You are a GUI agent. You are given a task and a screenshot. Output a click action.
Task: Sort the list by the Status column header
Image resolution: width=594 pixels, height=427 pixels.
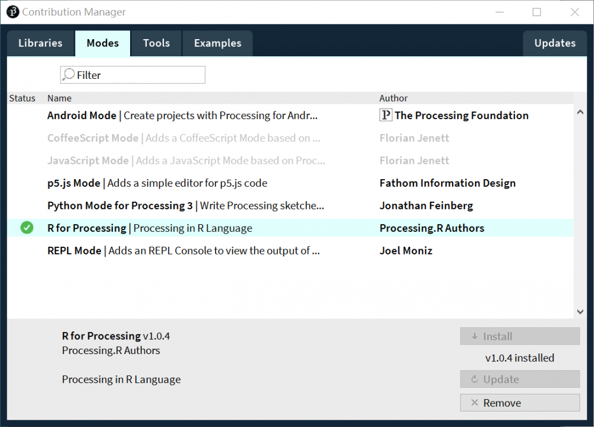point(23,98)
